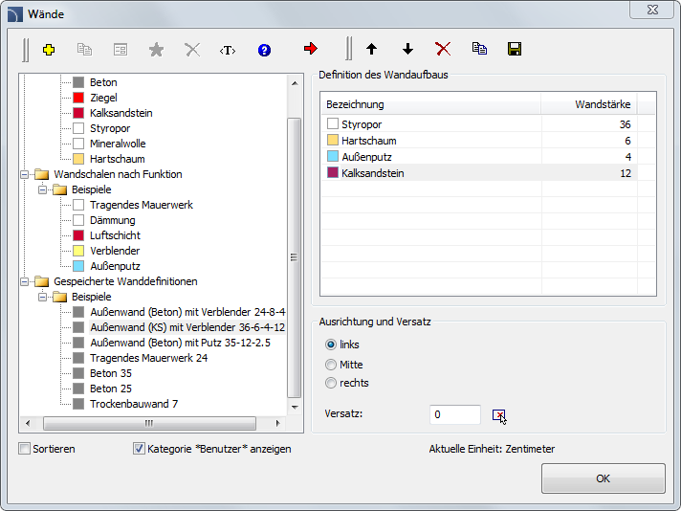The image size is (681, 511).
Task: Move layer down with black down arrow
Action: 407,49
